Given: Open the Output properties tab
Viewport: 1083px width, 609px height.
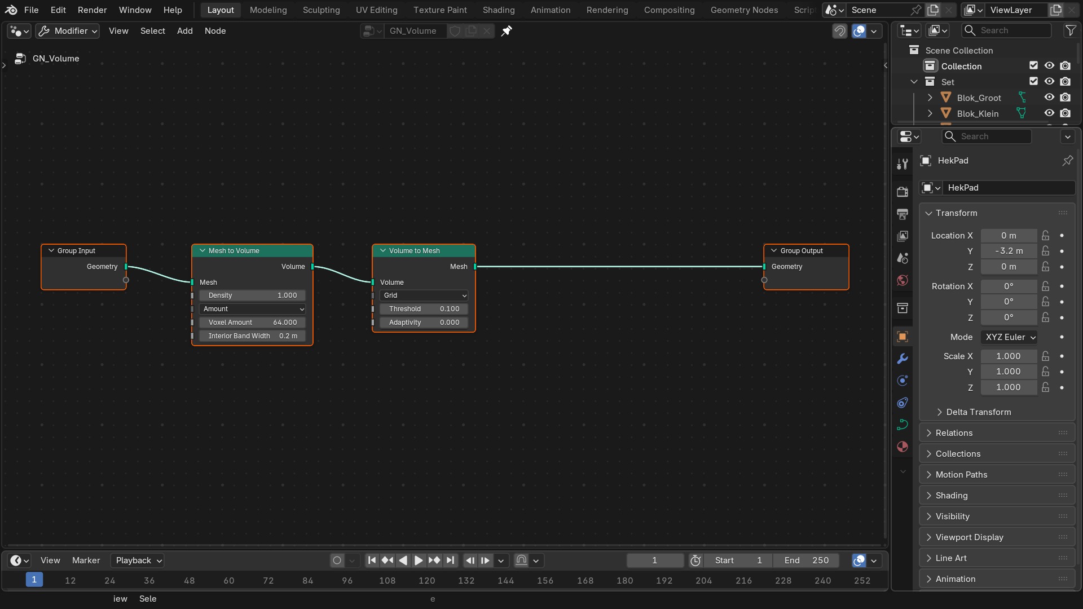Looking at the screenshot, I should tap(902, 214).
